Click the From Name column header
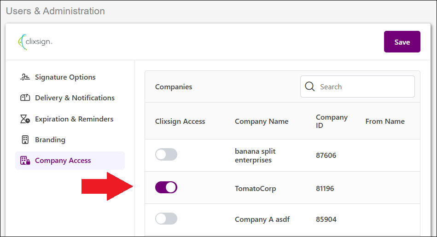Viewport: 437px width, 237px height. (385, 121)
